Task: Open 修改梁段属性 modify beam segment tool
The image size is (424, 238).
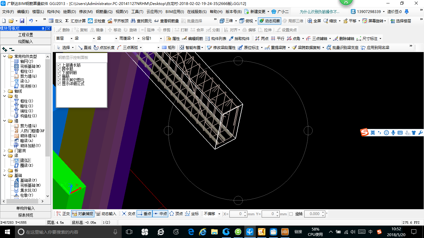Action: pyautogui.click(x=221, y=47)
